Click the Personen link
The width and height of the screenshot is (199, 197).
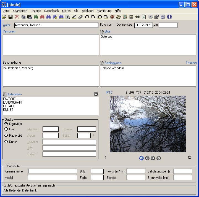click(x=9, y=31)
